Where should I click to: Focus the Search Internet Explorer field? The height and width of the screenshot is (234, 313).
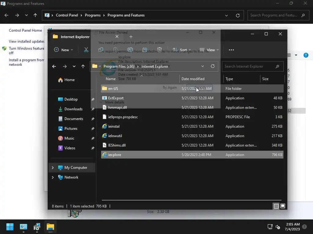[x=252, y=66]
